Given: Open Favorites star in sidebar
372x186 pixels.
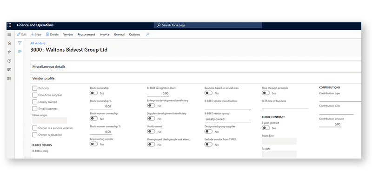Looking at the screenshot, I should coord(9,52).
